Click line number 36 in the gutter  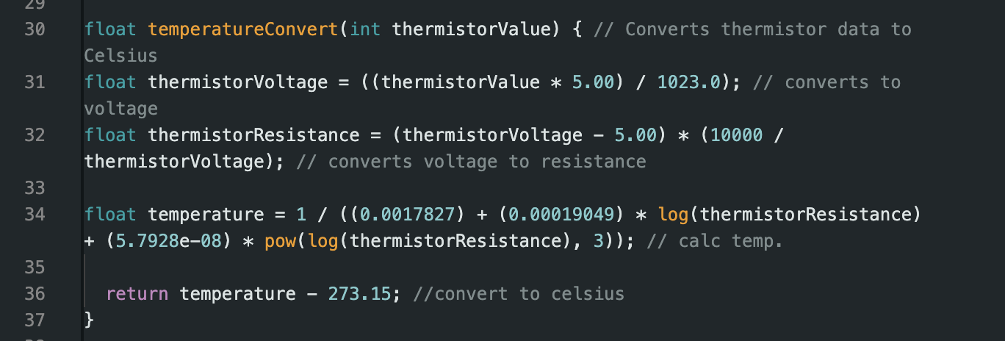pos(35,294)
